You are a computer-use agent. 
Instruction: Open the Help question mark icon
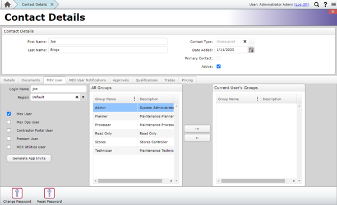coord(325,4)
